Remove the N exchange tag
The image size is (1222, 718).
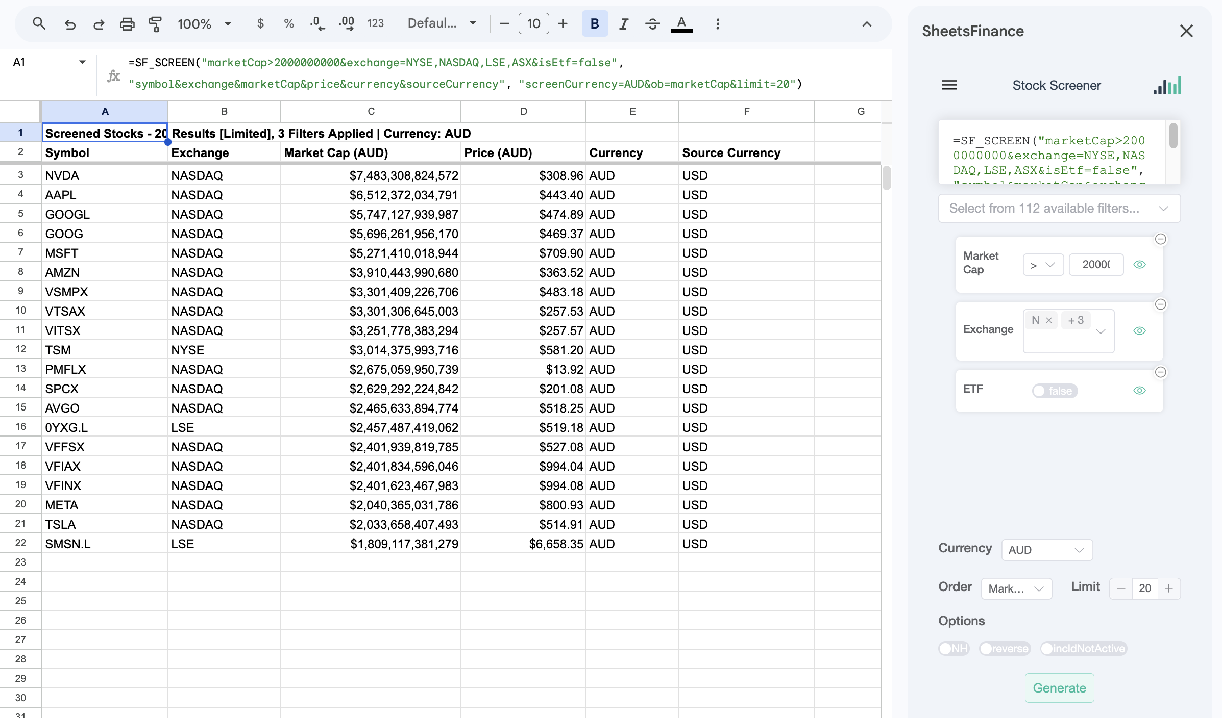[1049, 320]
